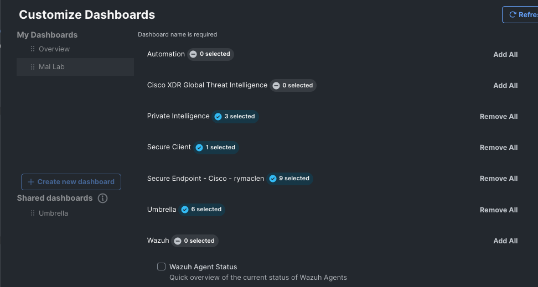Viewport: 538px width, 287px height.
Task: Click the drag handle icon for Umbrella dashboard
Action: 33,213
